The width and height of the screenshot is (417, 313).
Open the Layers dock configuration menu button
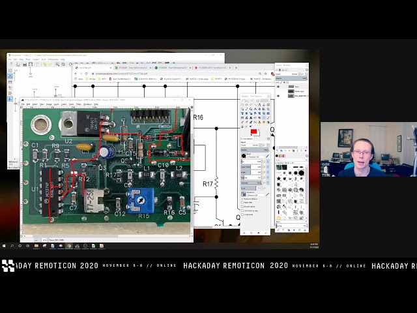coord(307,70)
